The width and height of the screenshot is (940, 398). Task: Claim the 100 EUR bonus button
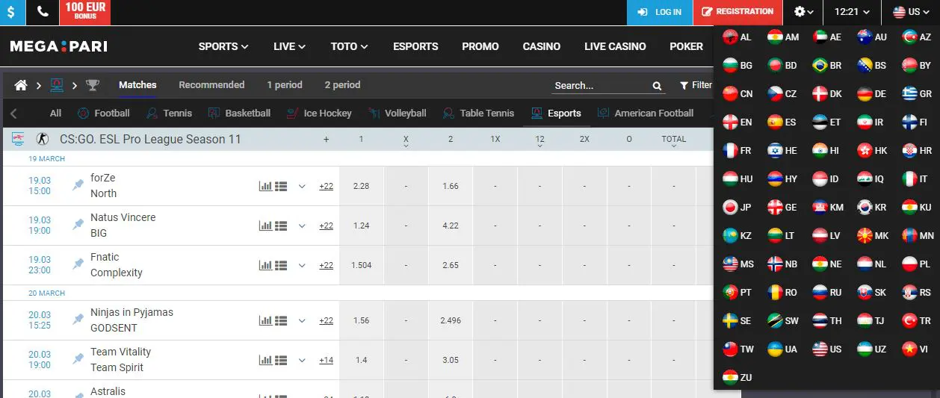[x=85, y=11]
